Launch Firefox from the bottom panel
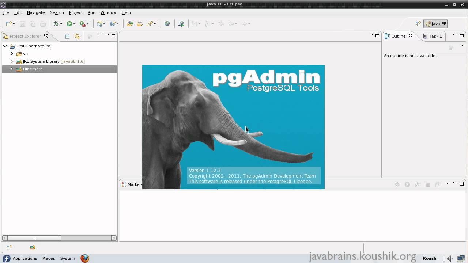 [85, 258]
